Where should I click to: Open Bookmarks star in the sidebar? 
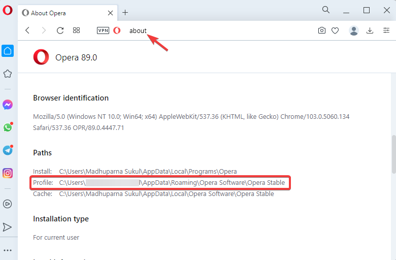8,74
